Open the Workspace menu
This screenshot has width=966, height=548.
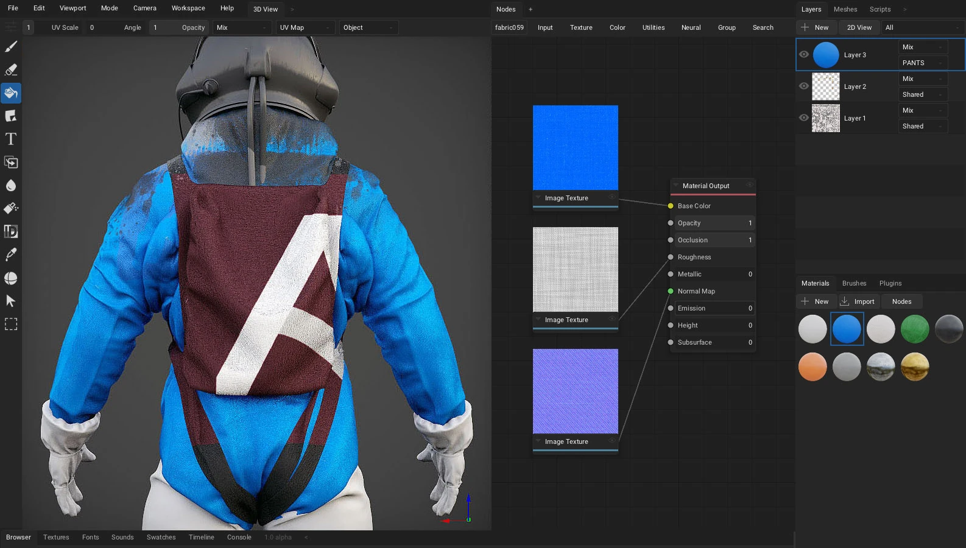(188, 8)
